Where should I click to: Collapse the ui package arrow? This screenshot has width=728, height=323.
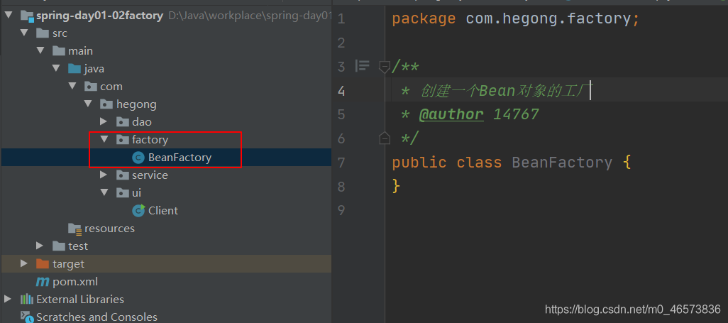click(104, 193)
